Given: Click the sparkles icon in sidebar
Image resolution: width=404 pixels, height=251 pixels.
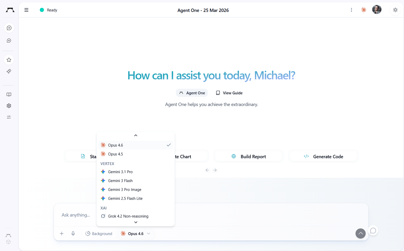Looking at the screenshot, I should tap(9, 71).
